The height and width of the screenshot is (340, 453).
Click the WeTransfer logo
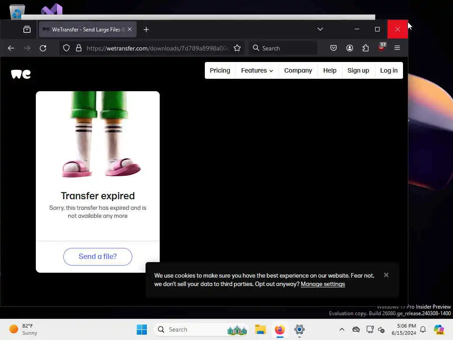21,74
